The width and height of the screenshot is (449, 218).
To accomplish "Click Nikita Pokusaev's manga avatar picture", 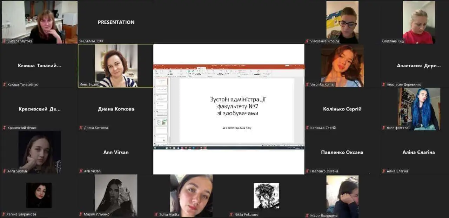I will pos(266,195).
